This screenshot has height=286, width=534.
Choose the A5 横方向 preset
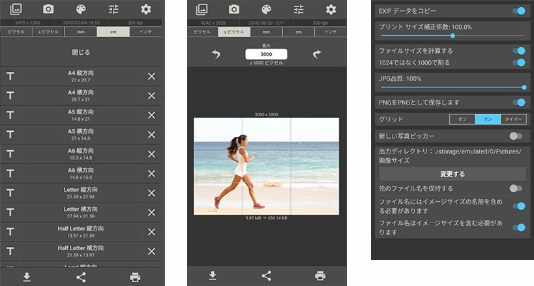tap(81, 135)
